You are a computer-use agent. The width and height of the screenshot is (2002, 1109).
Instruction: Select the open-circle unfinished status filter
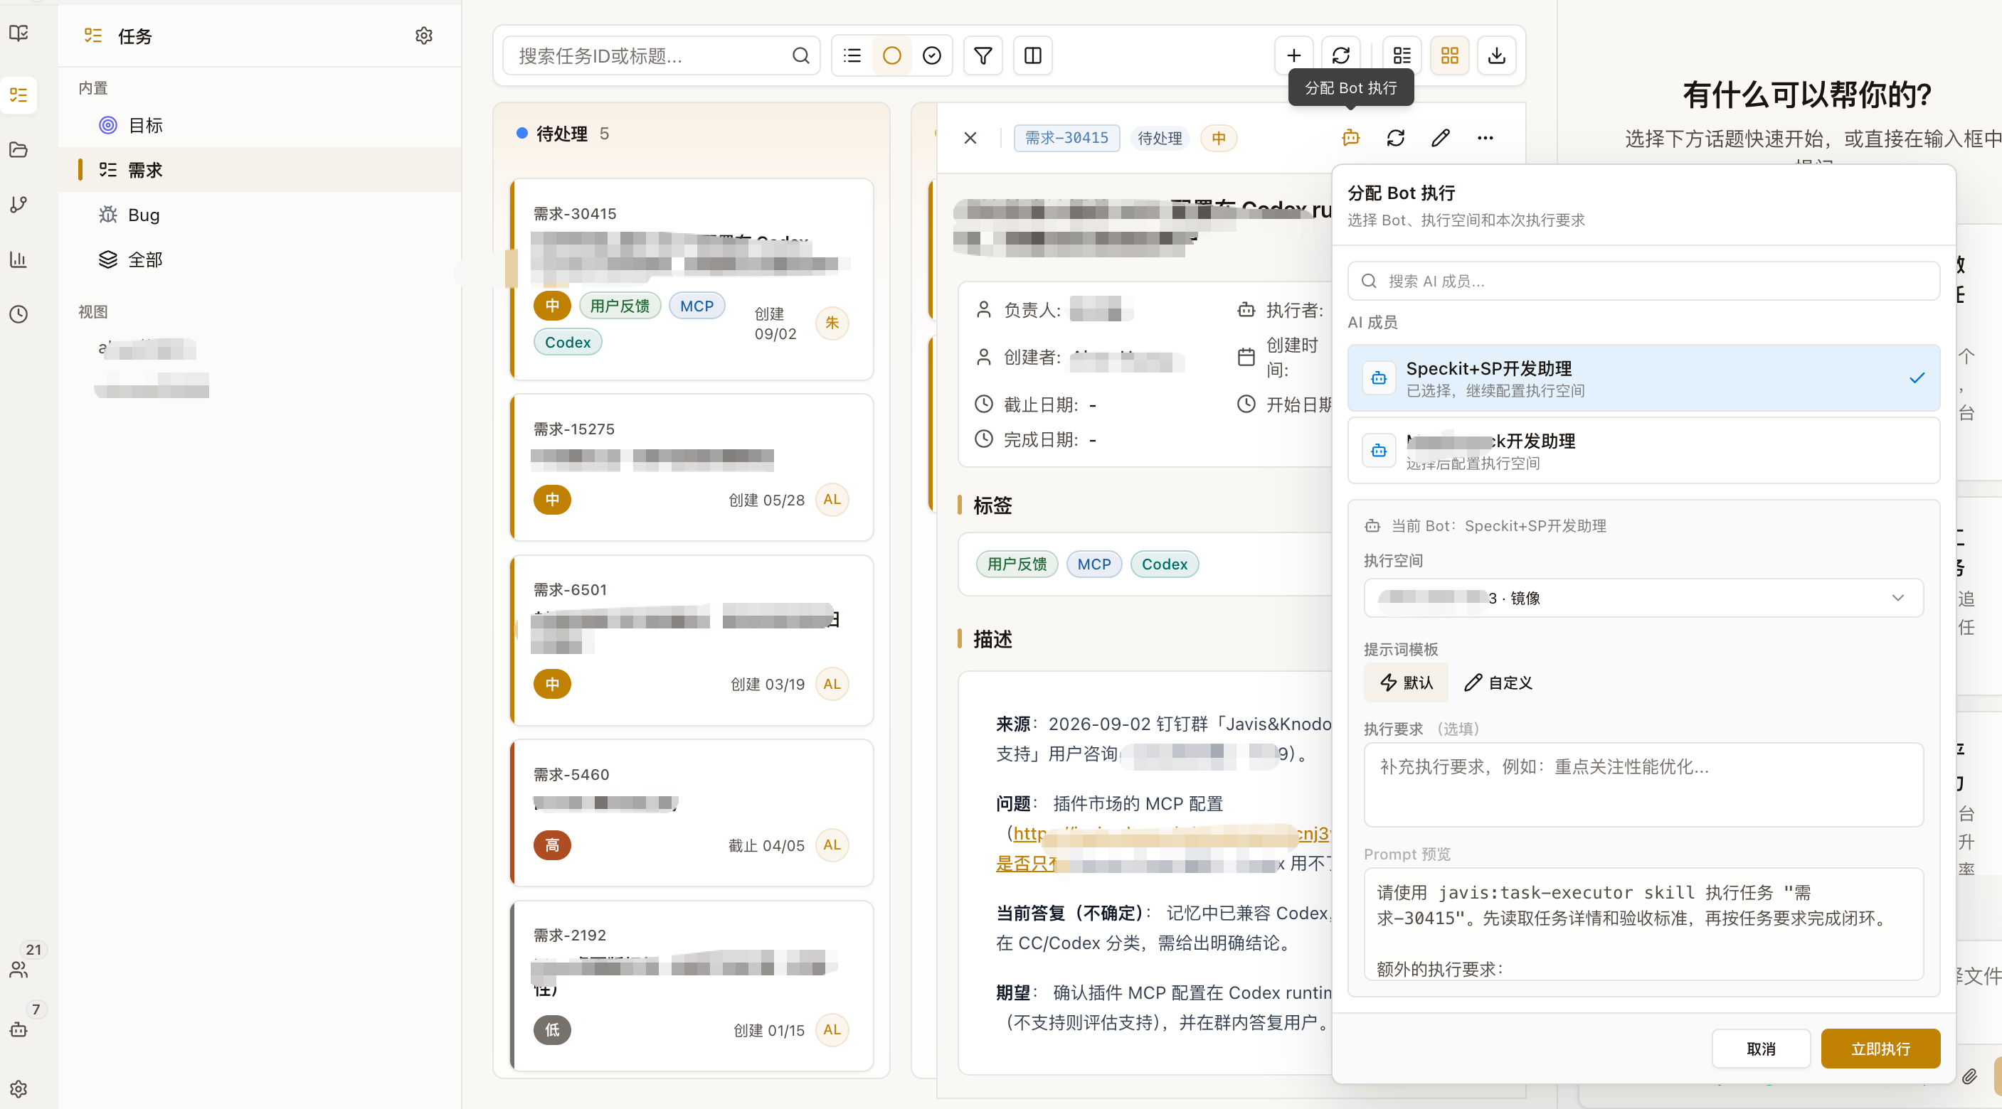[892, 56]
